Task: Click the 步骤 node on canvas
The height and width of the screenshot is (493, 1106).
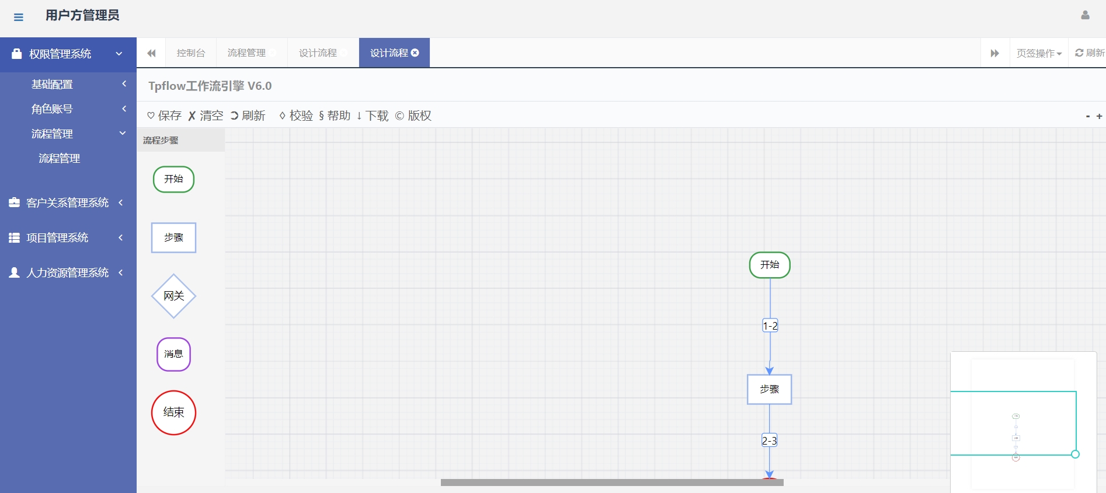Action: (770, 389)
